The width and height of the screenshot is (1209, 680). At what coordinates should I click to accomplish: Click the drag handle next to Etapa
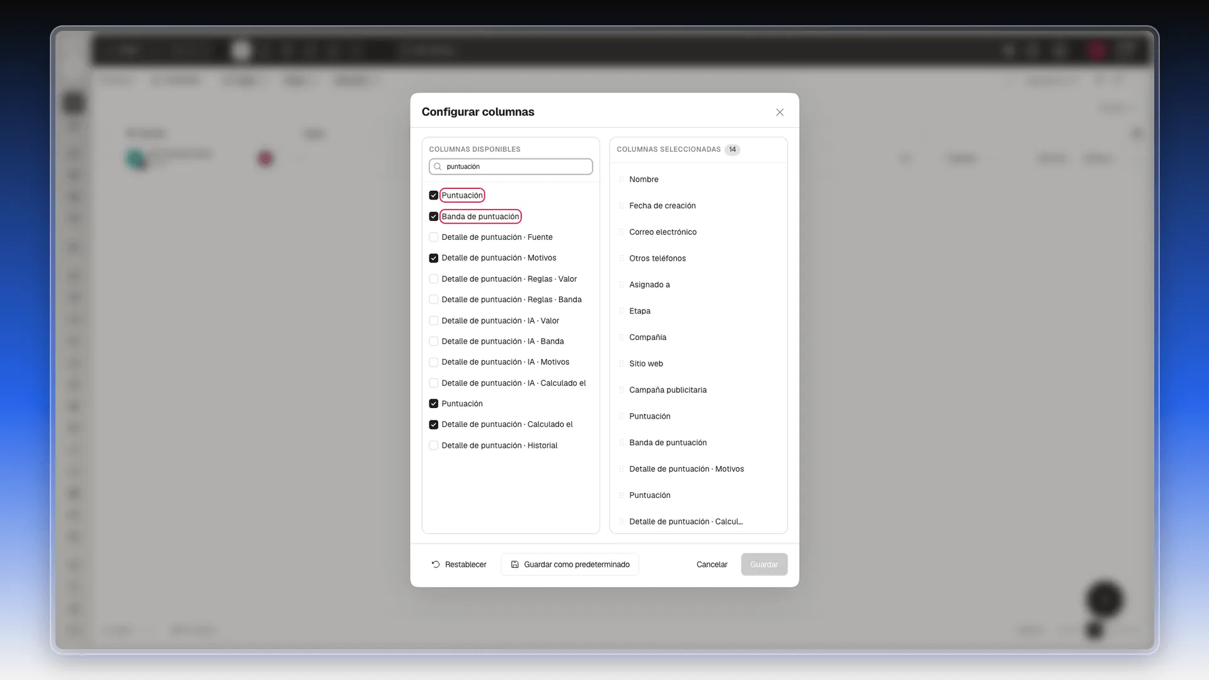tap(621, 311)
